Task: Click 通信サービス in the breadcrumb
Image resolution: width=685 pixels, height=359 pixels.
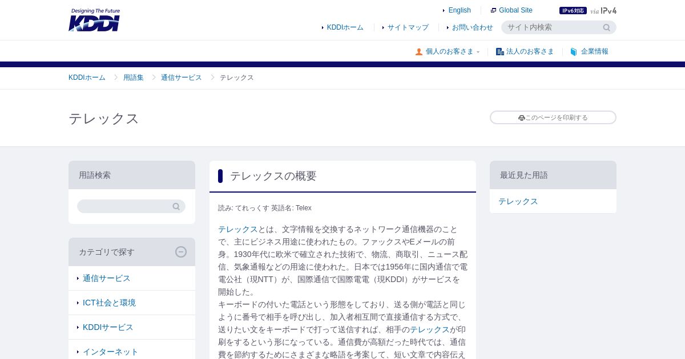Action: tap(181, 77)
